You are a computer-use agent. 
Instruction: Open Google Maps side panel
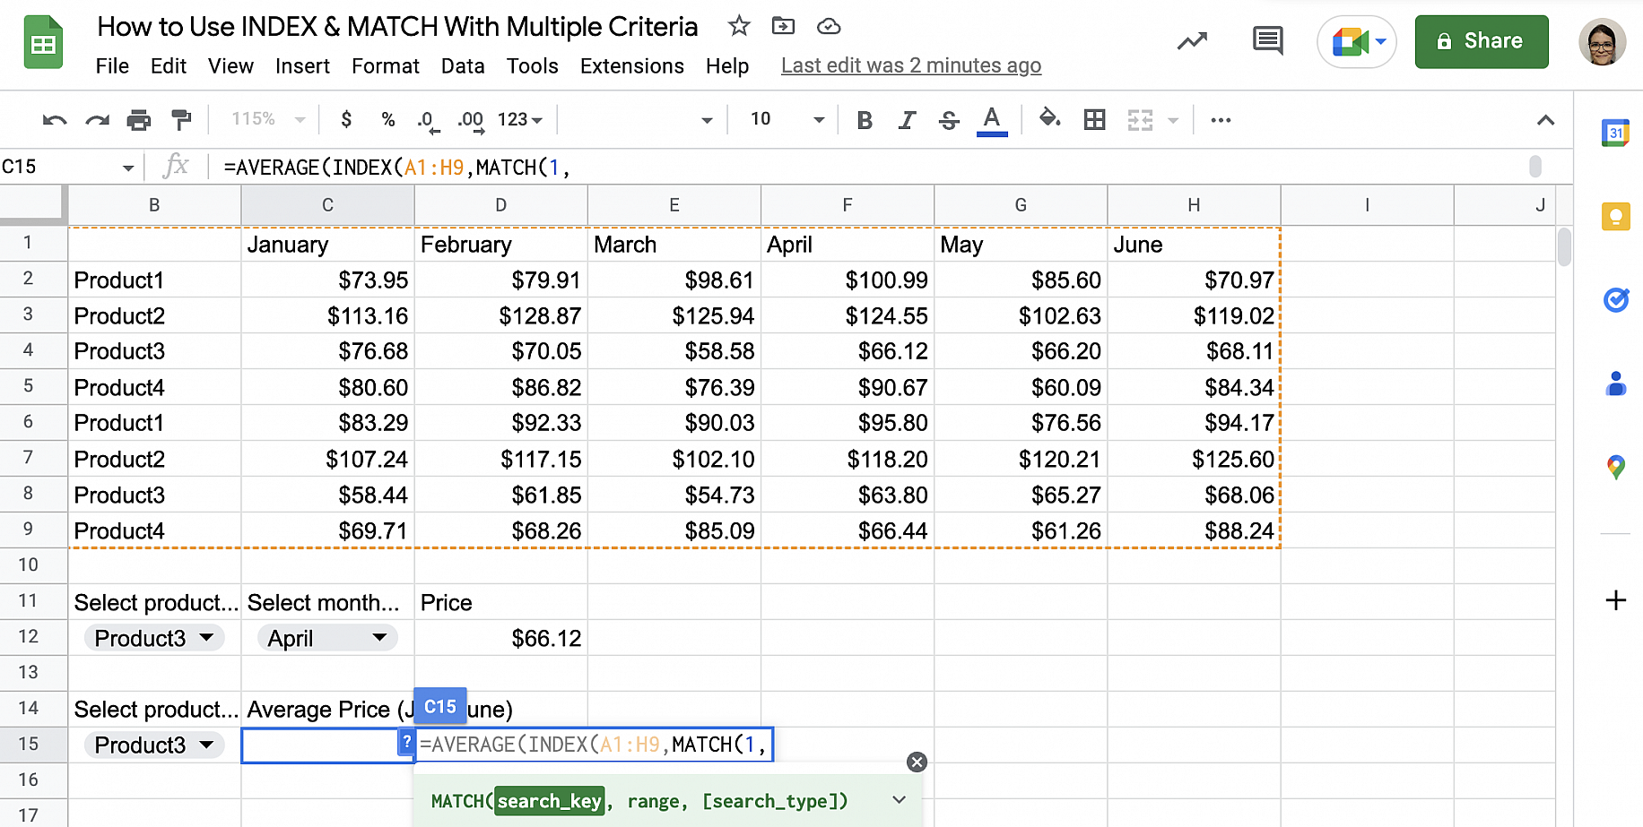click(1615, 467)
